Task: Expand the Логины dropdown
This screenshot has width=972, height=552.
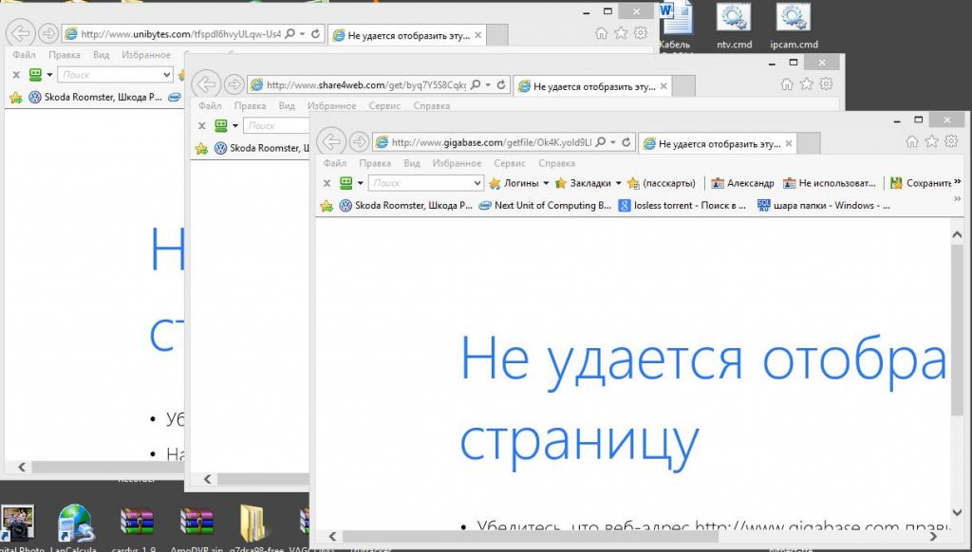Action: pyautogui.click(x=546, y=183)
